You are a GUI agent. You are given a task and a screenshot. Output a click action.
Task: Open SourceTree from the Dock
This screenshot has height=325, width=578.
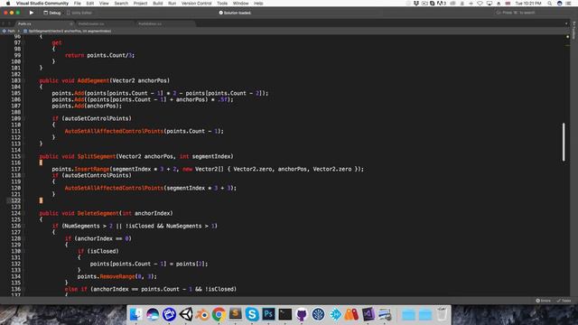(318, 314)
